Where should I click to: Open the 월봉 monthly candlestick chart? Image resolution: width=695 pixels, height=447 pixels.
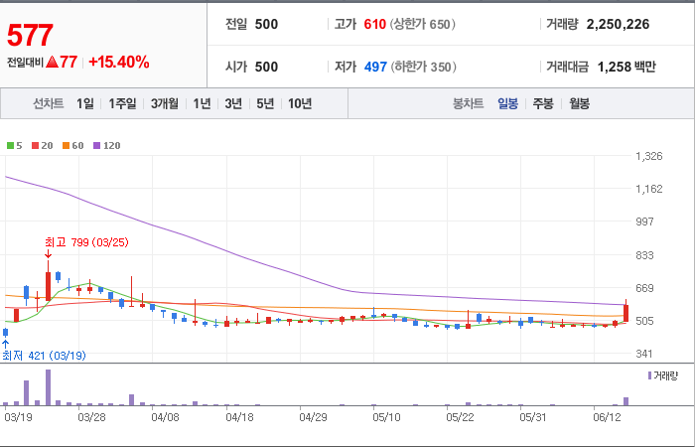(x=579, y=103)
